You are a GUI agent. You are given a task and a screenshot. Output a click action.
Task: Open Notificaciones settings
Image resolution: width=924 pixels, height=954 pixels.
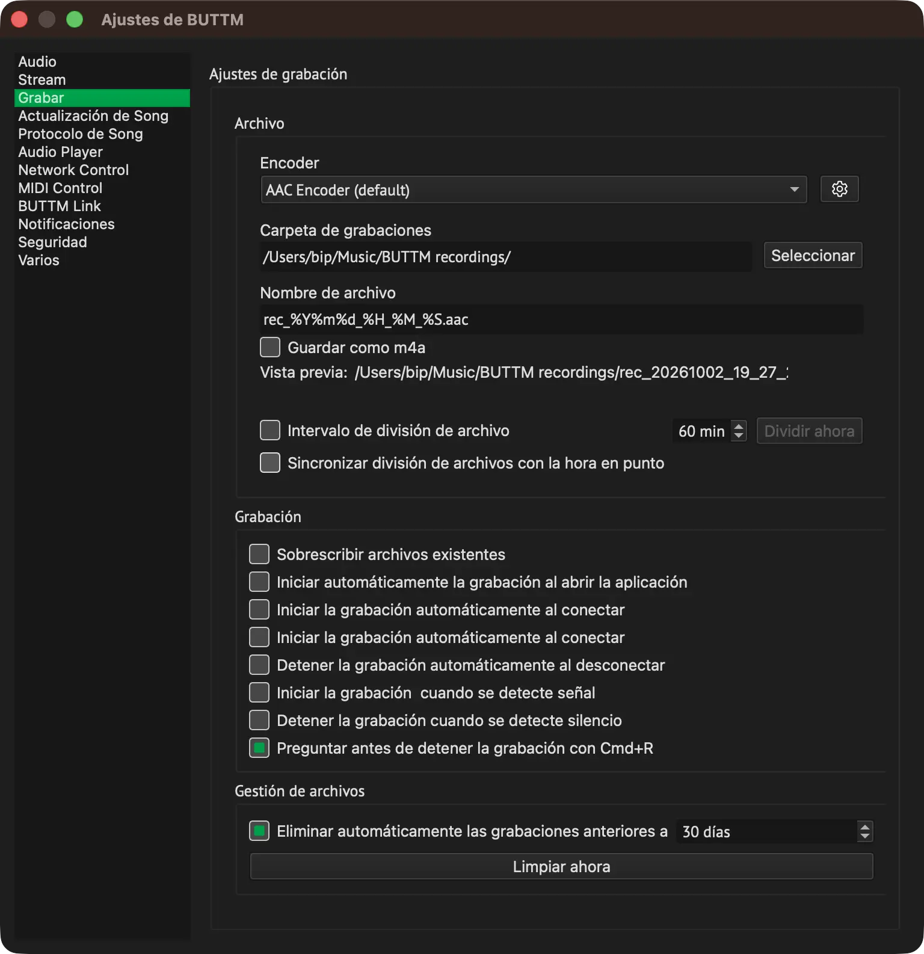102,224
